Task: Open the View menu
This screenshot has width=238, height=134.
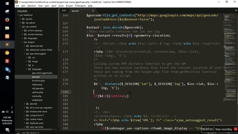Action: pos(47,6)
